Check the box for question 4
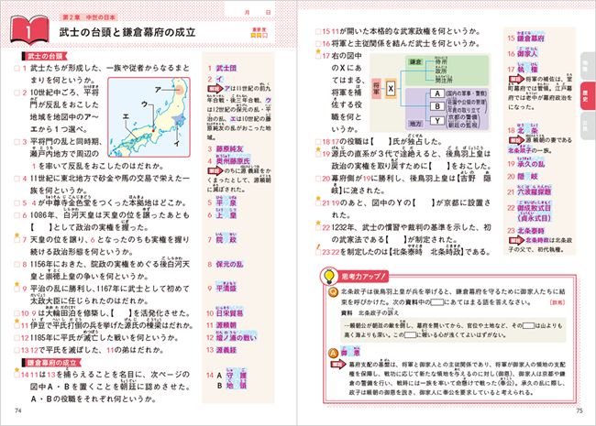The width and height of the screenshot is (596, 426). pos(17,179)
